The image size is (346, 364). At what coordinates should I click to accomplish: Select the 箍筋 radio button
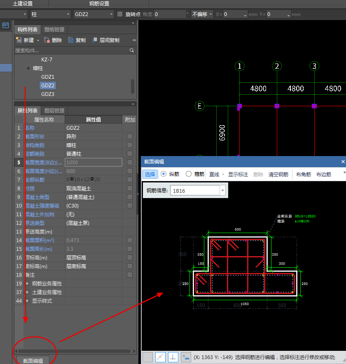[x=189, y=174]
